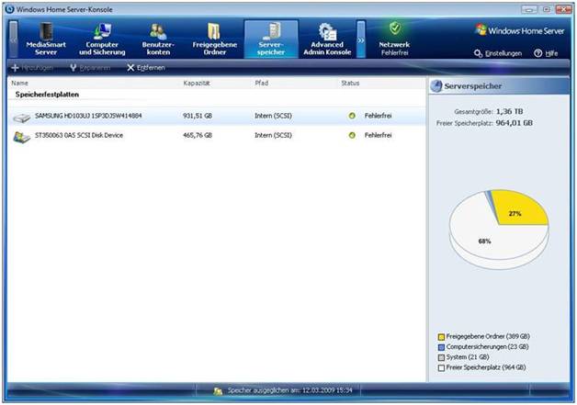
Task: Click the SAMSUNG HD103UJ drive icon
Action: click(x=22, y=118)
